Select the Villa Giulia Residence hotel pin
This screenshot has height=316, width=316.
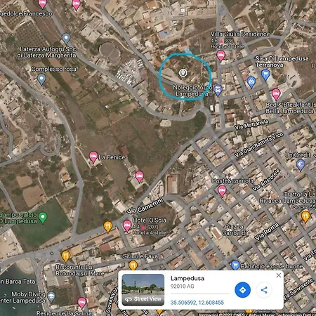[220, 56]
